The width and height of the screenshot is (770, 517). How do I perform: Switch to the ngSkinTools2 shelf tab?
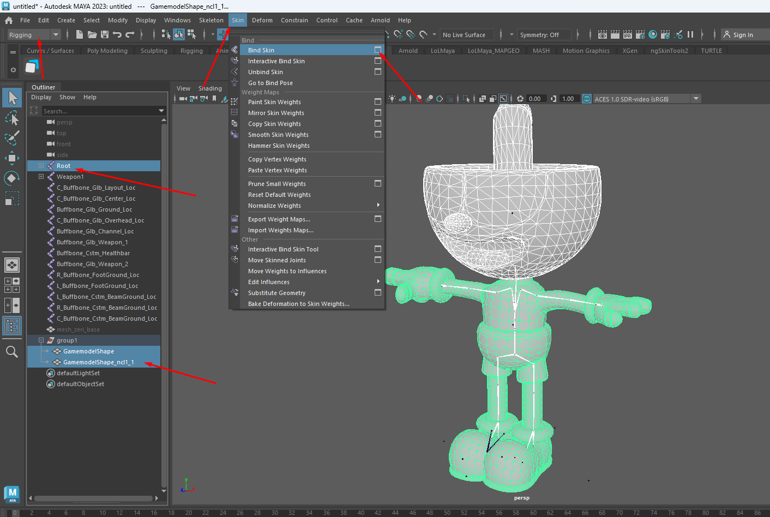pyautogui.click(x=669, y=51)
